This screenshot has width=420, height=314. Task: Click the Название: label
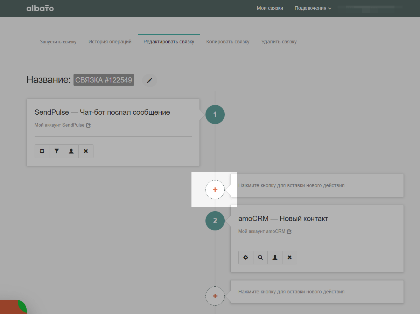(49, 80)
